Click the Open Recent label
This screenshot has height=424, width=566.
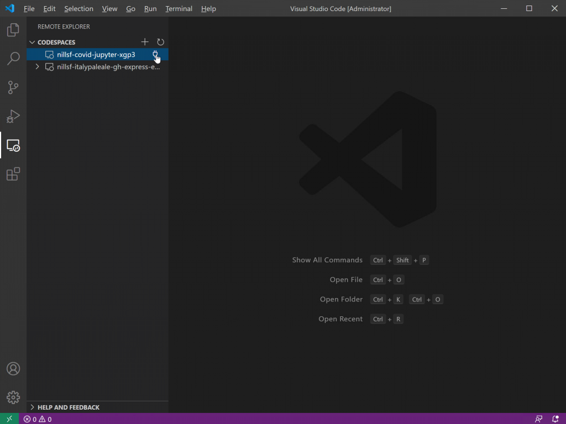tap(340, 319)
